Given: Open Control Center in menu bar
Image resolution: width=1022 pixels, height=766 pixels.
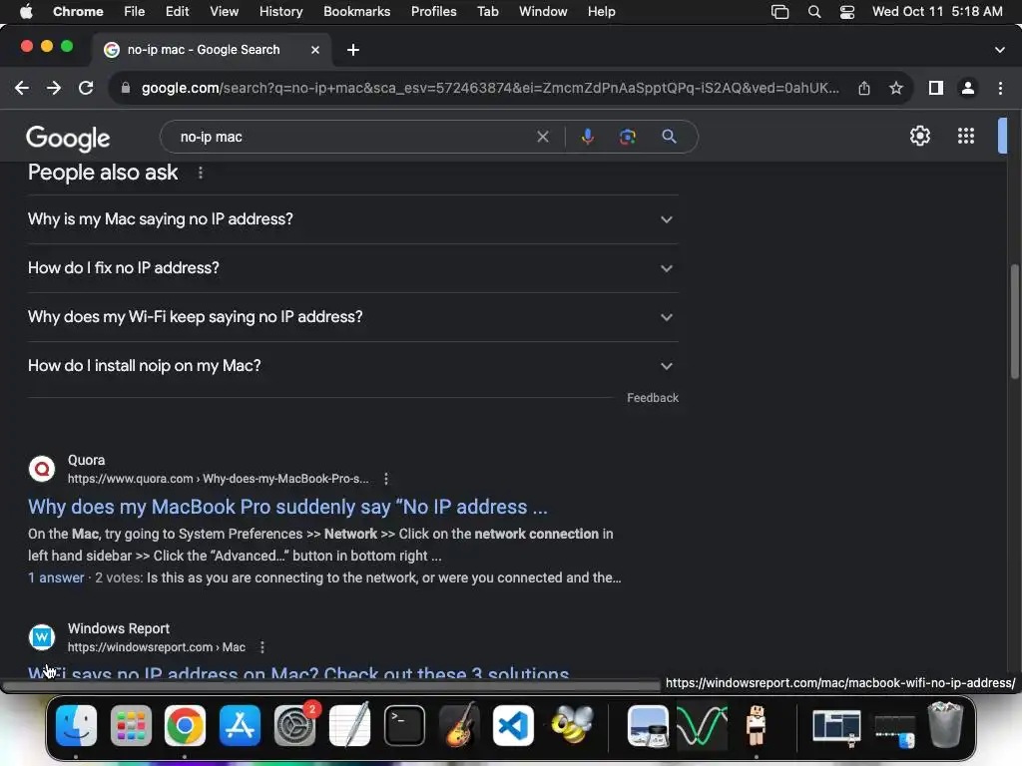Looking at the screenshot, I should (x=846, y=12).
